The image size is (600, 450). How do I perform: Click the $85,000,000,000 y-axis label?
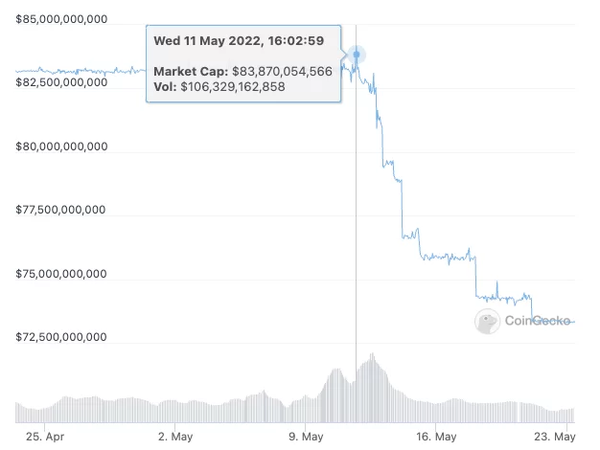pos(61,19)
